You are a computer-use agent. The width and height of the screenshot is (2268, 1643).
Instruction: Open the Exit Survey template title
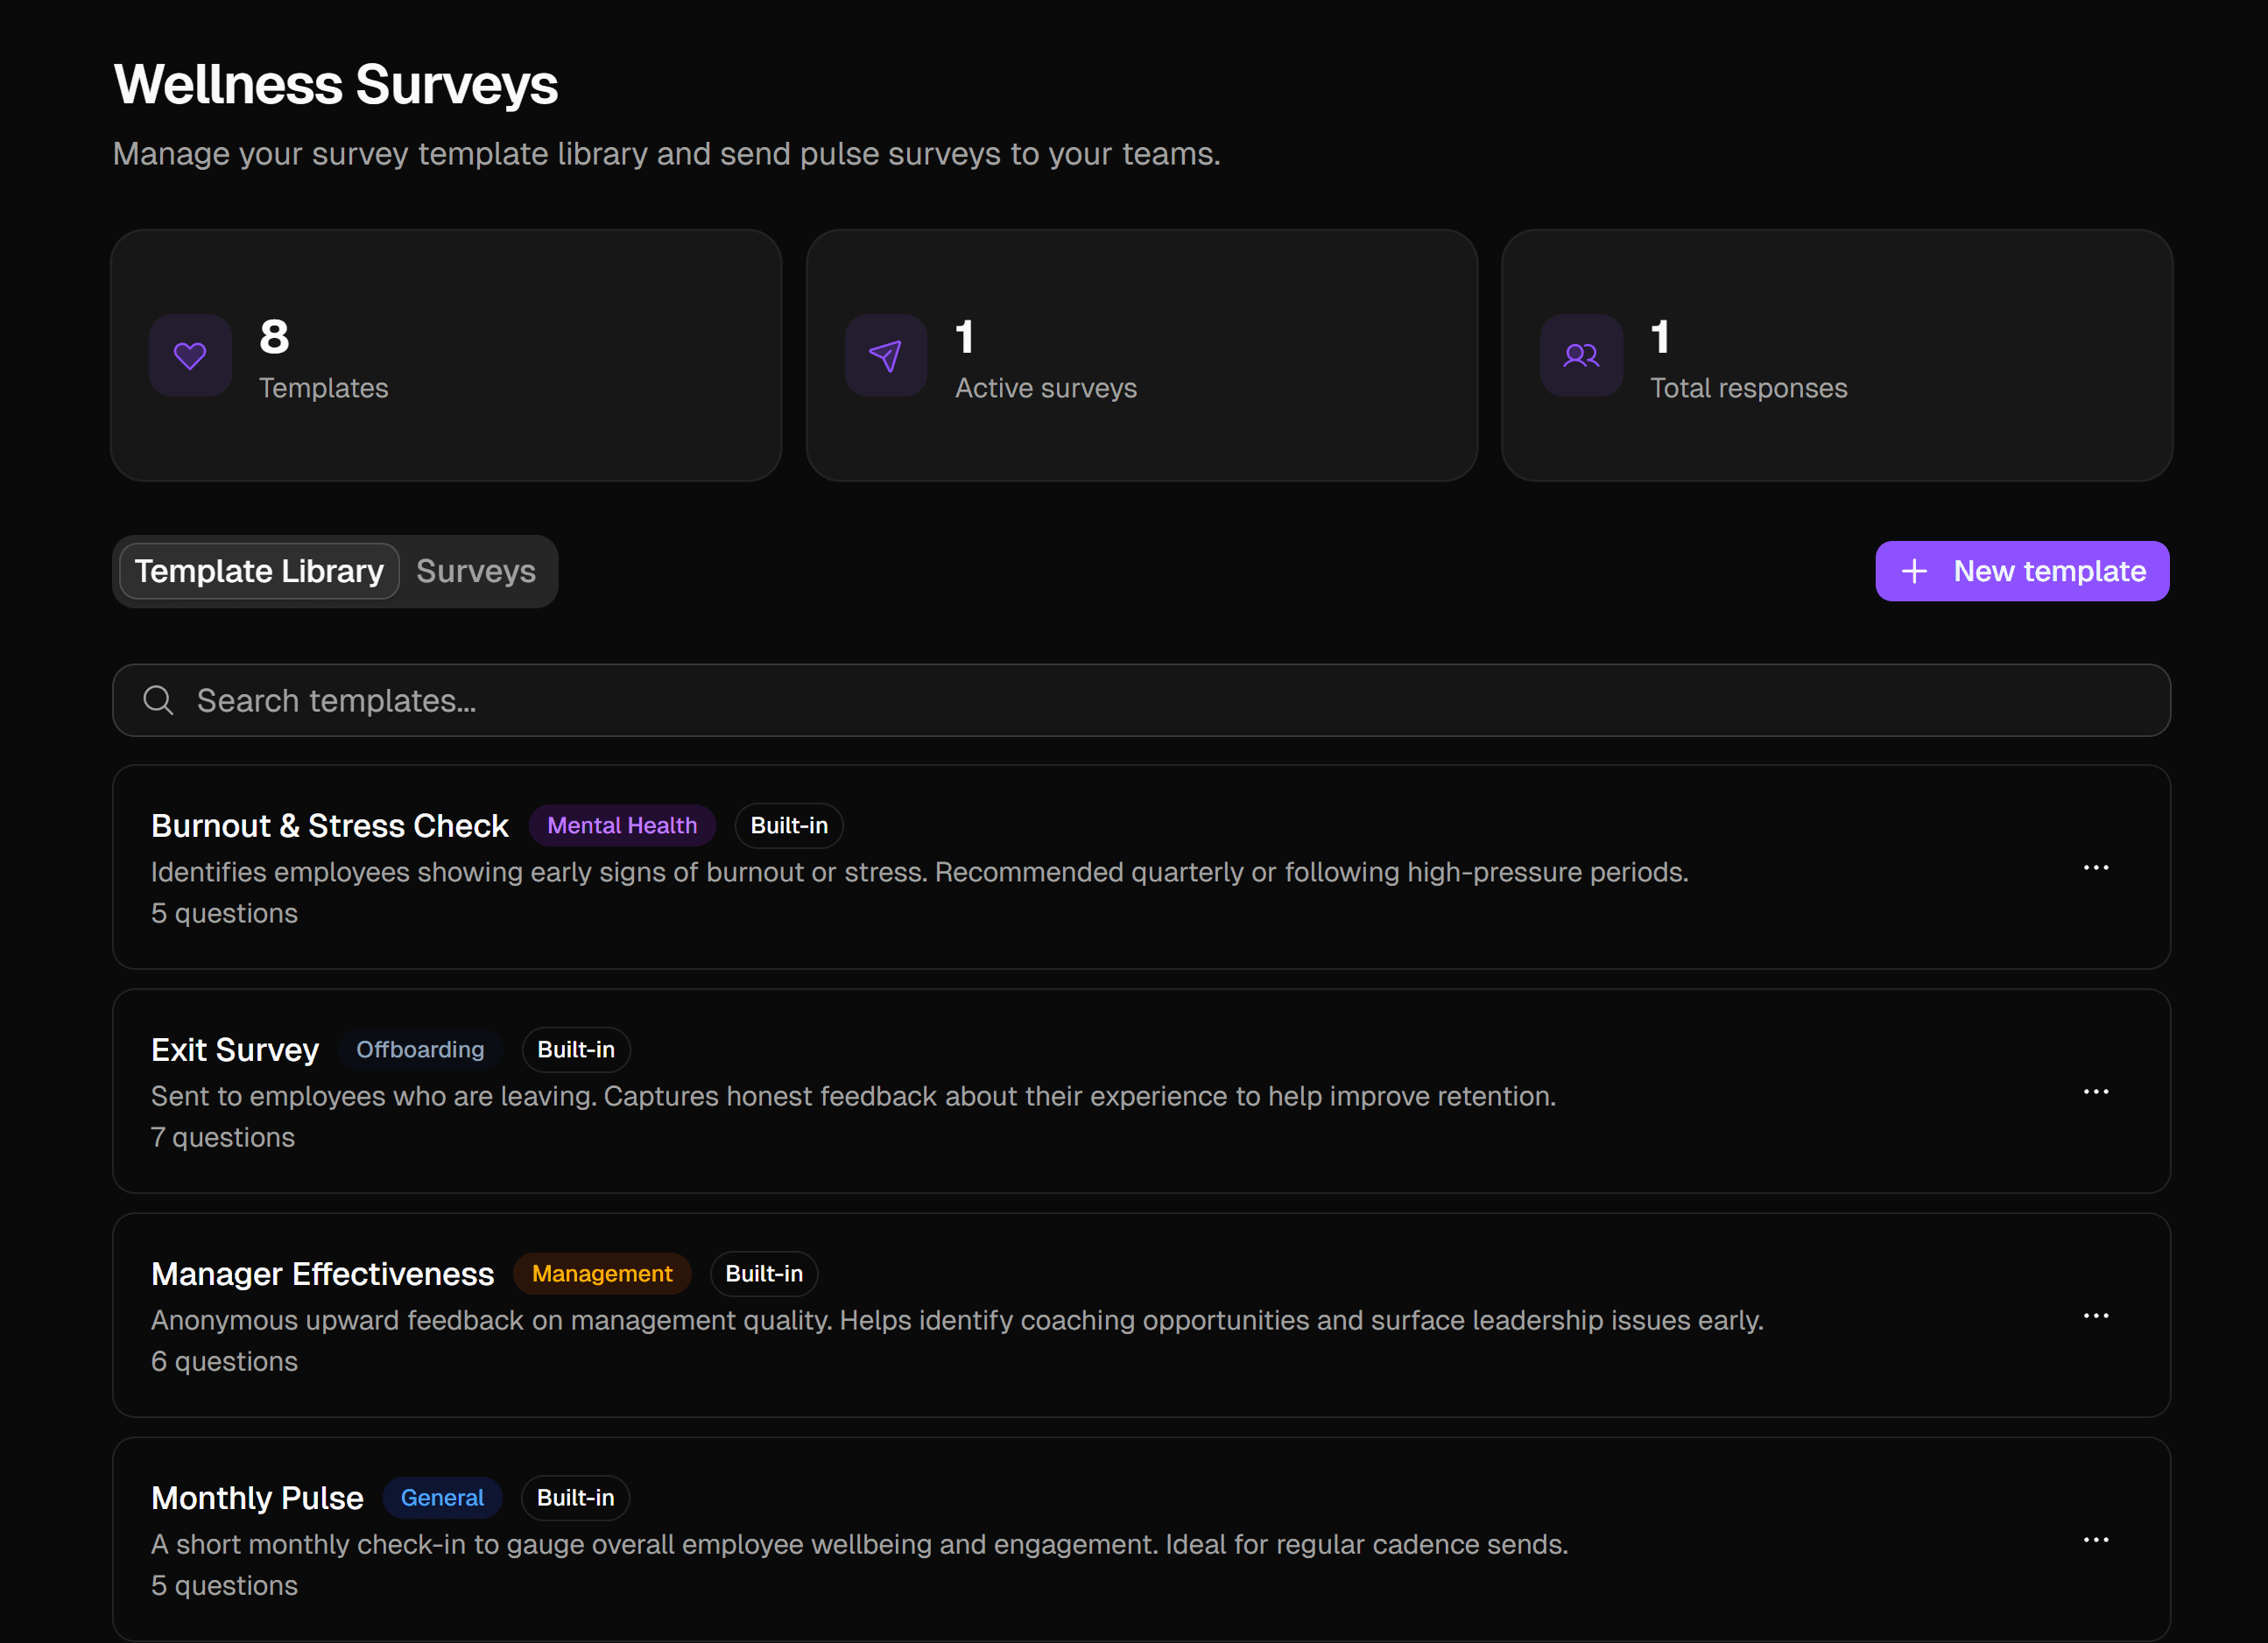point(235,1050)
